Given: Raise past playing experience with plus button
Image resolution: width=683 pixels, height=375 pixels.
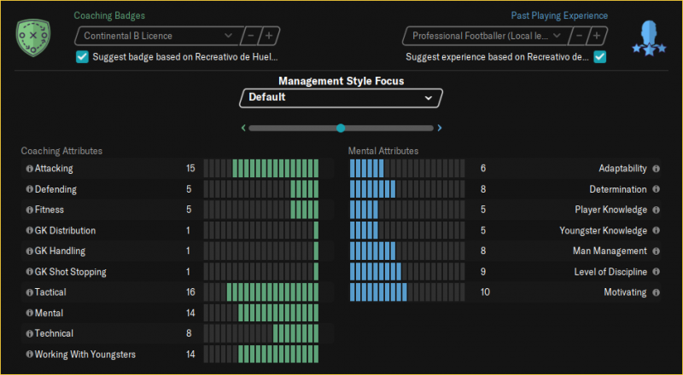Looking at the screenshot, I should [x=597, y=36].
